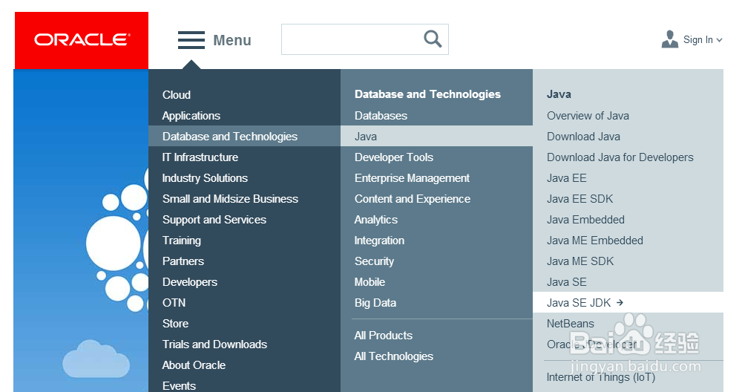Image resolution: width=742 pixels, height=392 pixels.
Task: Select Security in the submenu
Action: click(374, 261)
